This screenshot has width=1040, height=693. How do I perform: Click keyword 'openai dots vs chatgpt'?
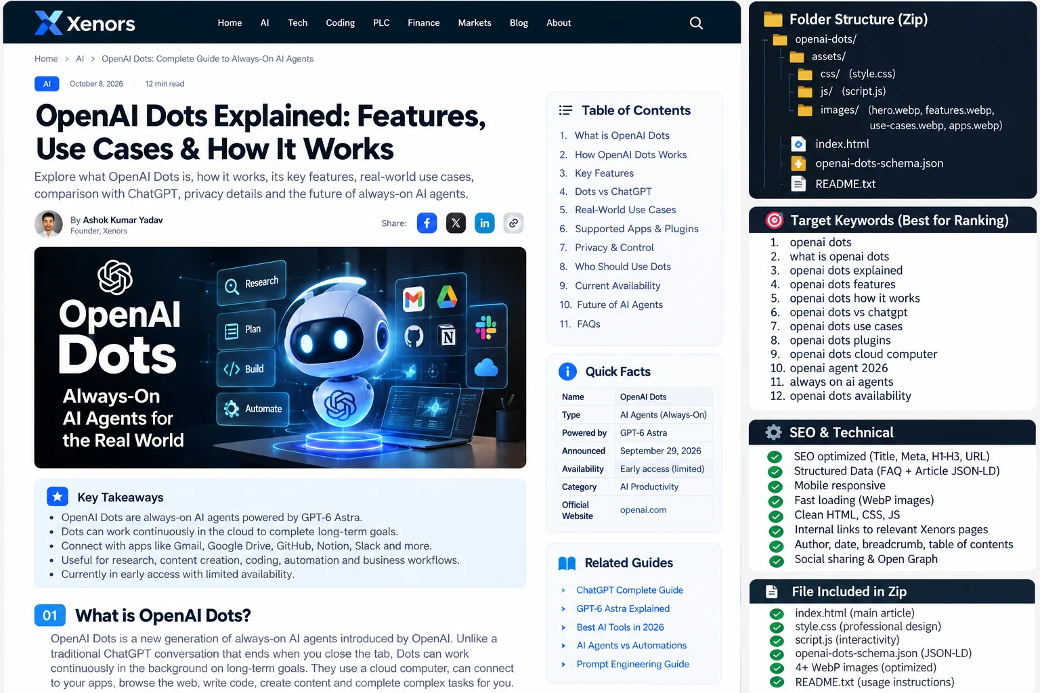(848, 312)
